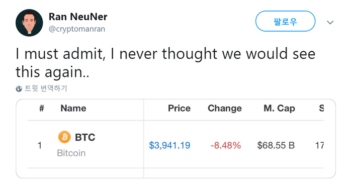This screenshot has height=185, width=352.
Task: Click the # rank column header
Action: click(x=42, y=108)
